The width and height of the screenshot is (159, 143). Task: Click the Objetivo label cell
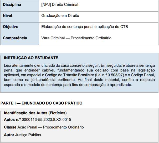coord(20,28)
